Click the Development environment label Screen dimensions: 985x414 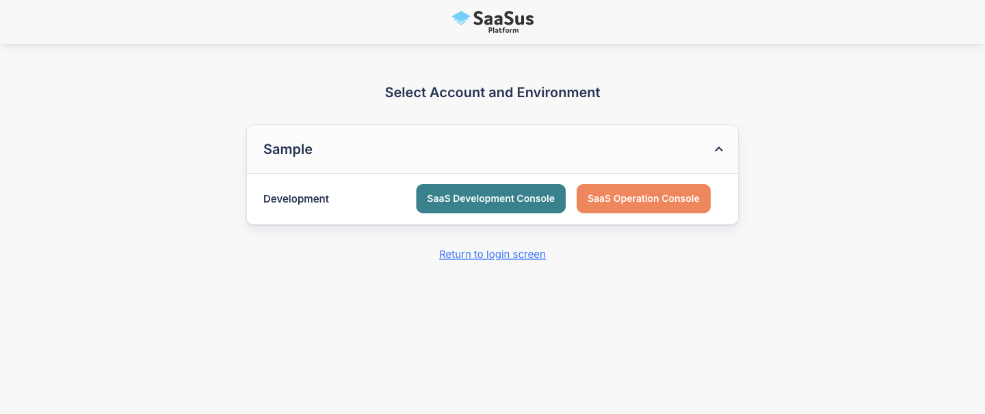pos(296,199)
